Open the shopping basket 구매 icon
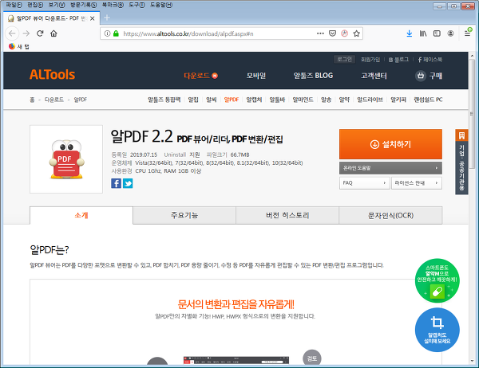479x368 pixels. point(421,76)
